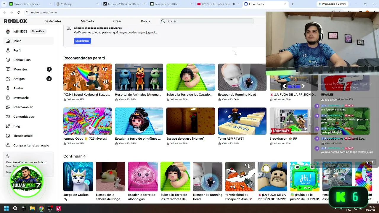
Task: Open the Robux menu item
Action: (145, 21)
